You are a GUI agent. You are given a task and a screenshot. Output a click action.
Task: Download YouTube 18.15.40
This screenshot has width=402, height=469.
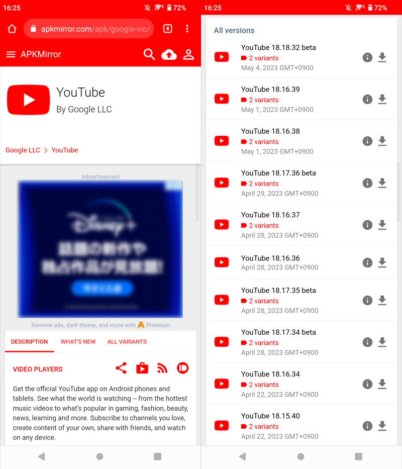pyautogui.click(x=382, y=426)
